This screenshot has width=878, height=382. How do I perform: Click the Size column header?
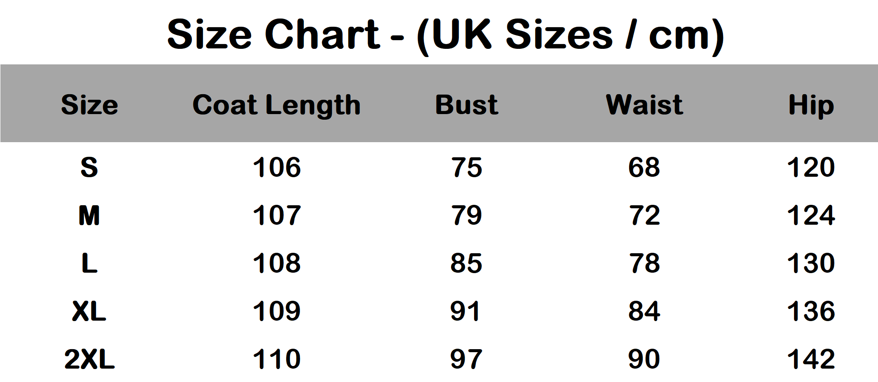pyautogui.click(x=89, y=105)
